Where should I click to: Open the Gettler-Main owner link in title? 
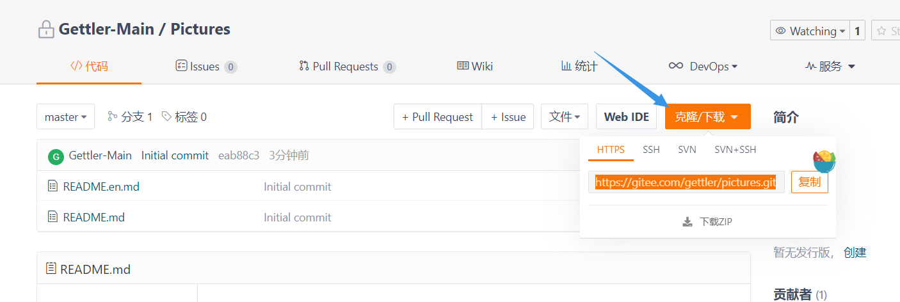[x=107, y=29]
